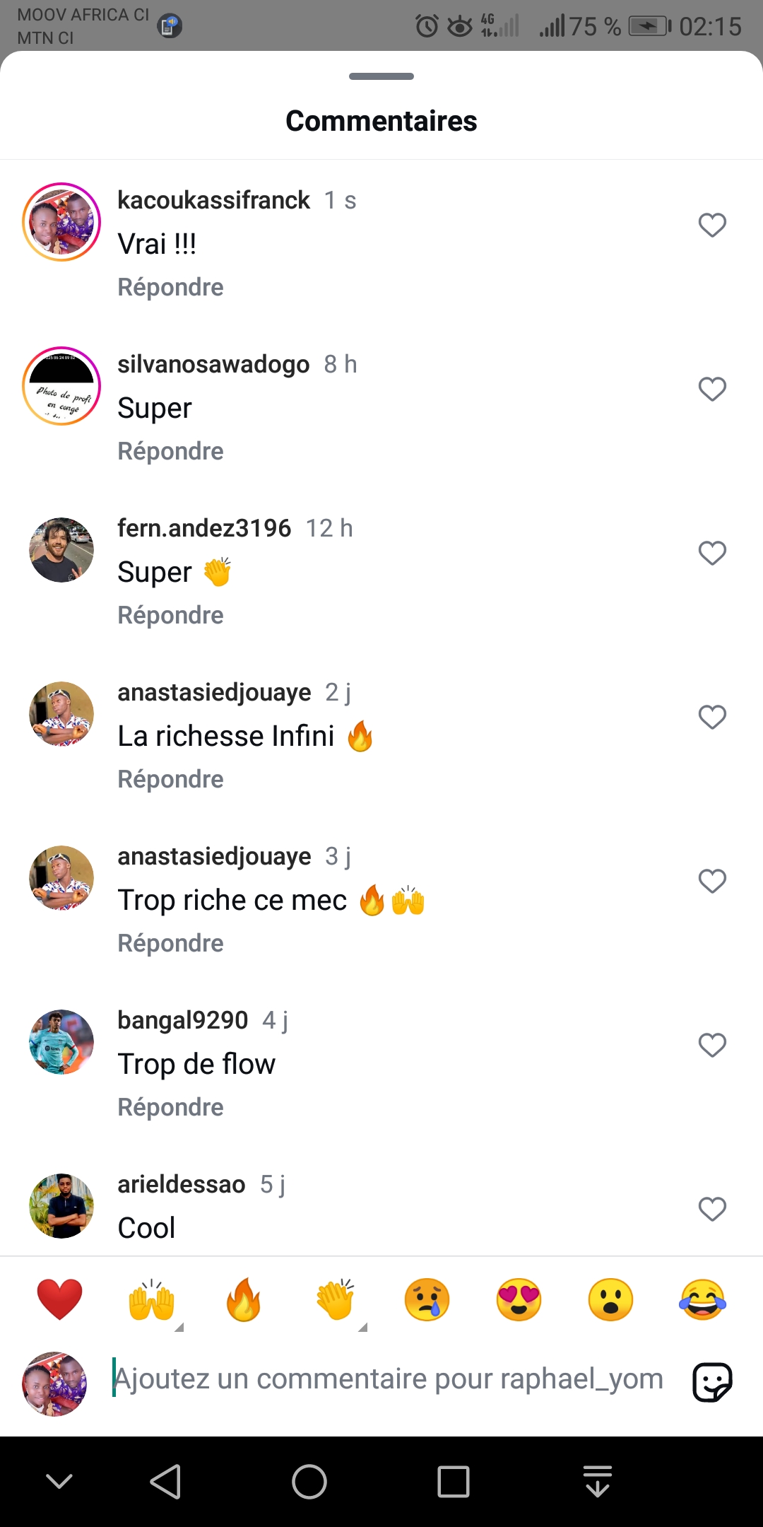Open fern.andez3196's profile via username
Screen dimensions: 763x1527
tap(204, 528)
